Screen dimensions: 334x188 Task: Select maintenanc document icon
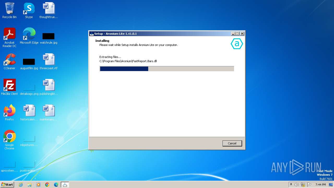tap(49, 113)
